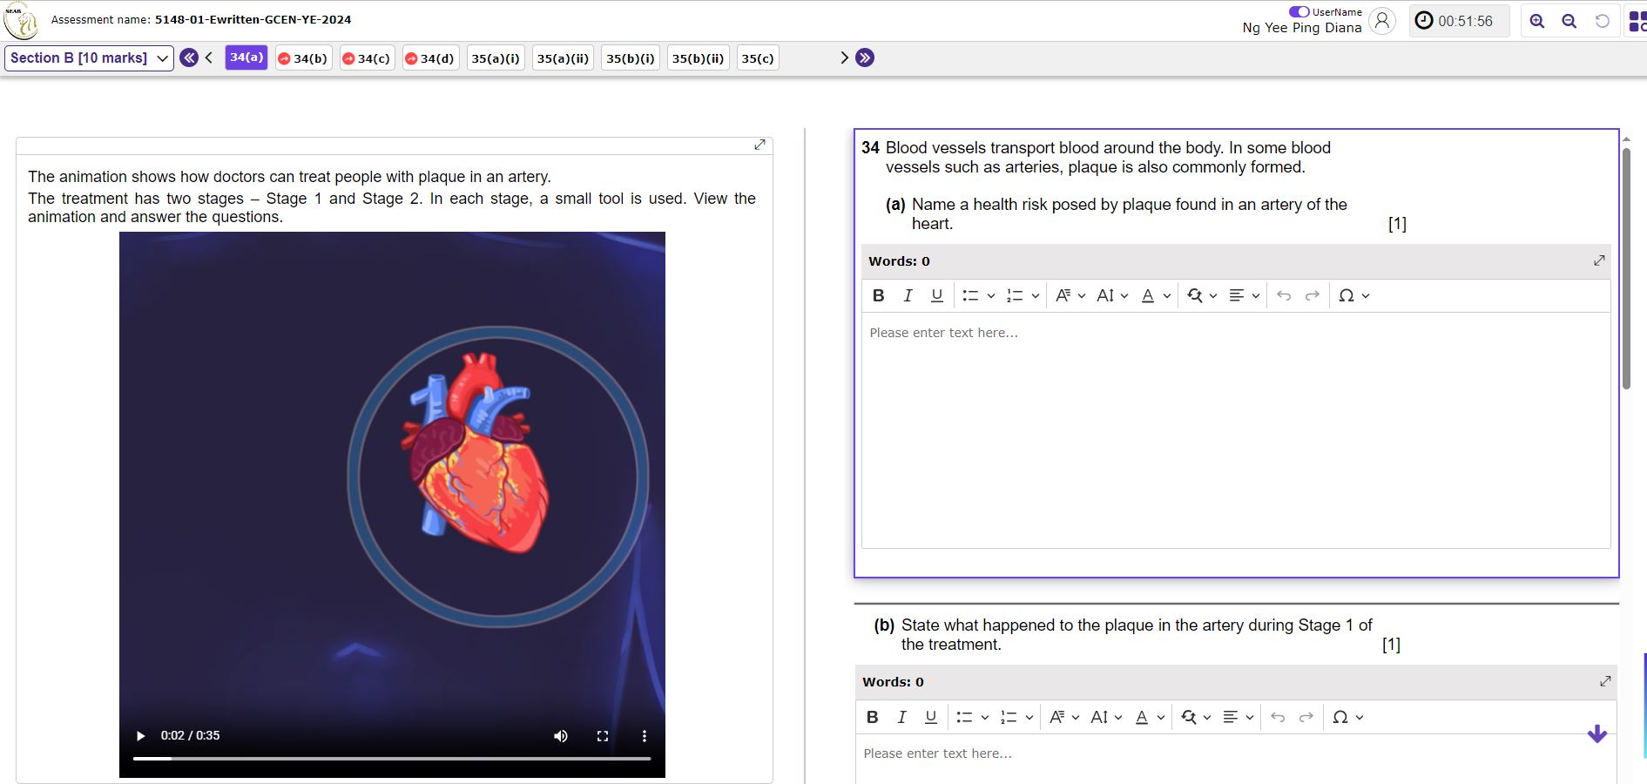This screenshot has height=784, width=1647.
Task: Insert numbered list in 34(b) editor
Action: (1009, 717)
